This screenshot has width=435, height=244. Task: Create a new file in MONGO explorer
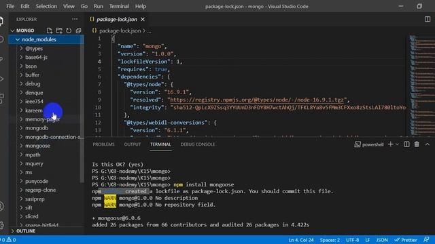coord(50,30)
